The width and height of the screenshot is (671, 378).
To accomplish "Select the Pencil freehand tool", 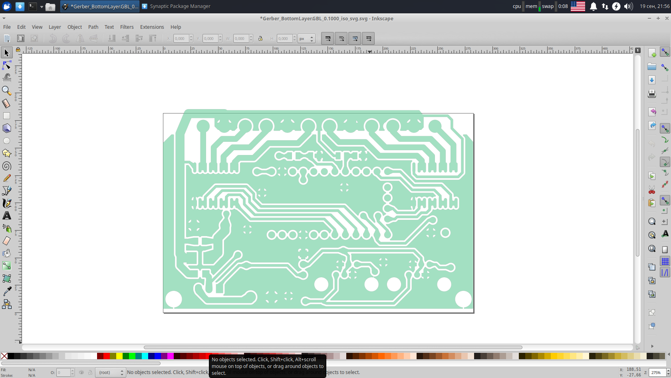I will 7,178.
